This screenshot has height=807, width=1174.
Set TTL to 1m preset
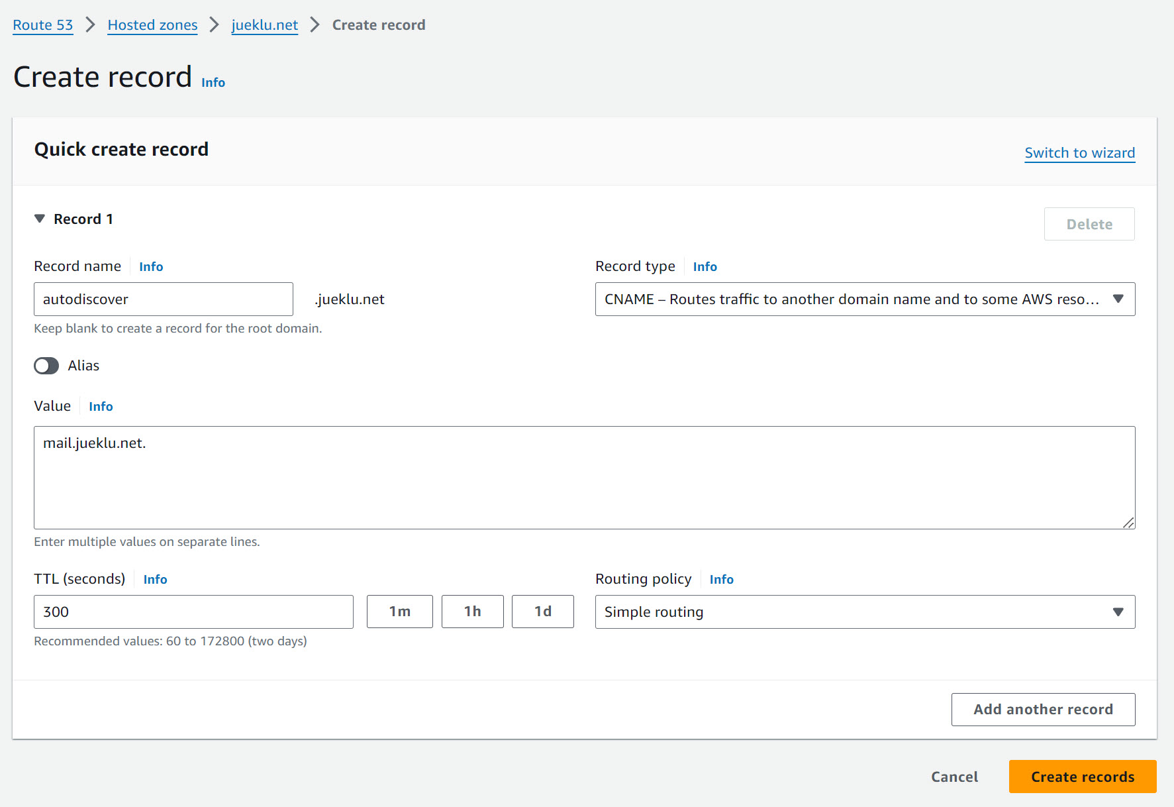tap(399, 612)
